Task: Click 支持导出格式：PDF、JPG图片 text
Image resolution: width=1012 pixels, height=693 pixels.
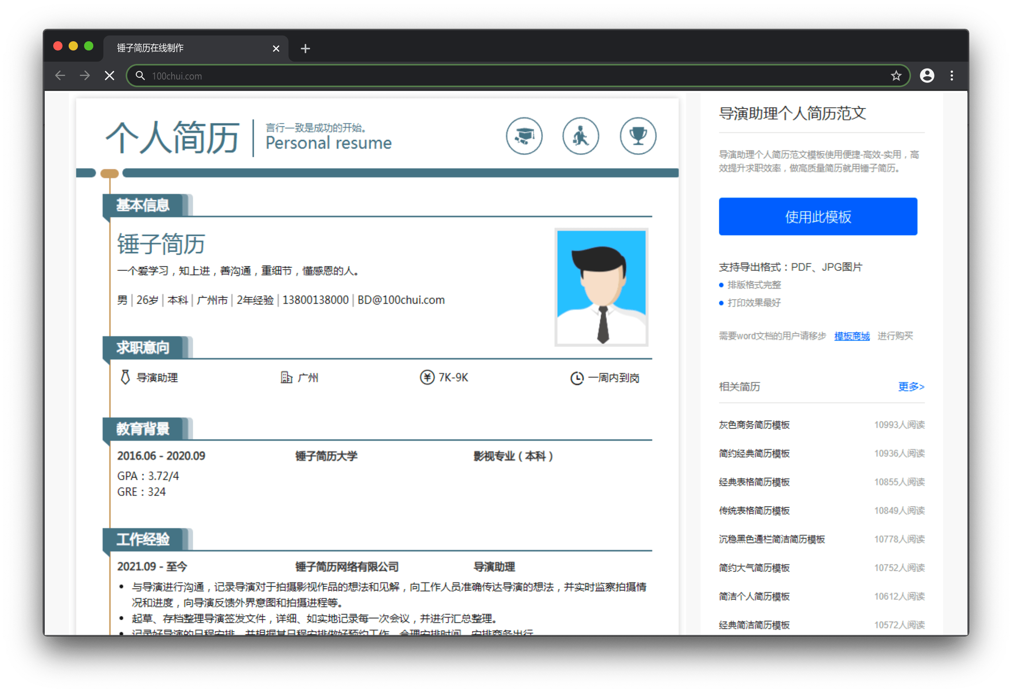Action: point(790,267)
